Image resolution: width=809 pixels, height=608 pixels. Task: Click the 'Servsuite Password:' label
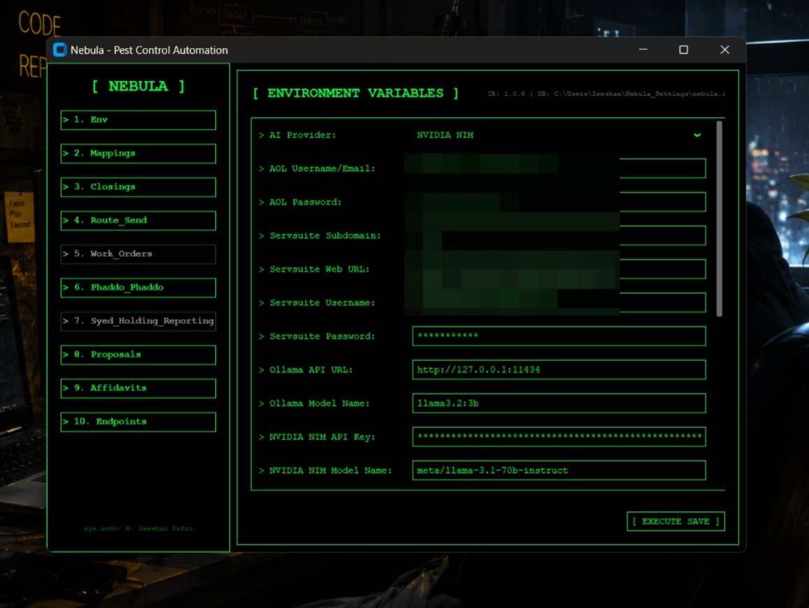coord(316,336)
